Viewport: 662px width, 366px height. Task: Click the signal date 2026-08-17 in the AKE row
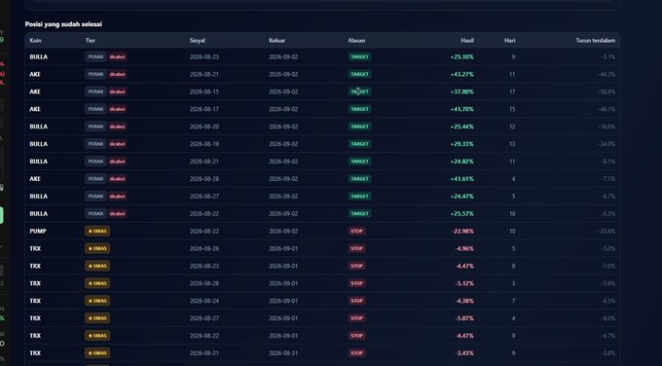click(x=204, y=109)
